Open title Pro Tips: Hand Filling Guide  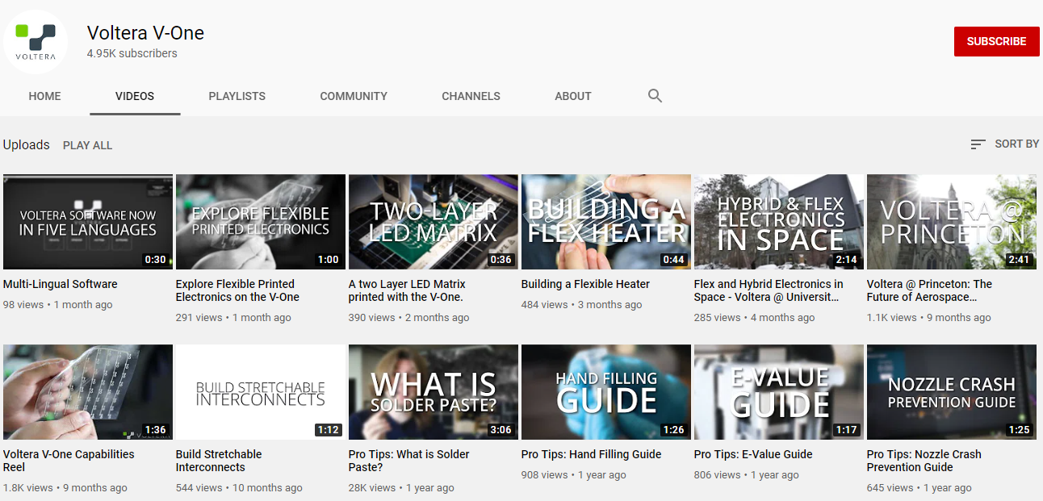[x=592, y=454]
